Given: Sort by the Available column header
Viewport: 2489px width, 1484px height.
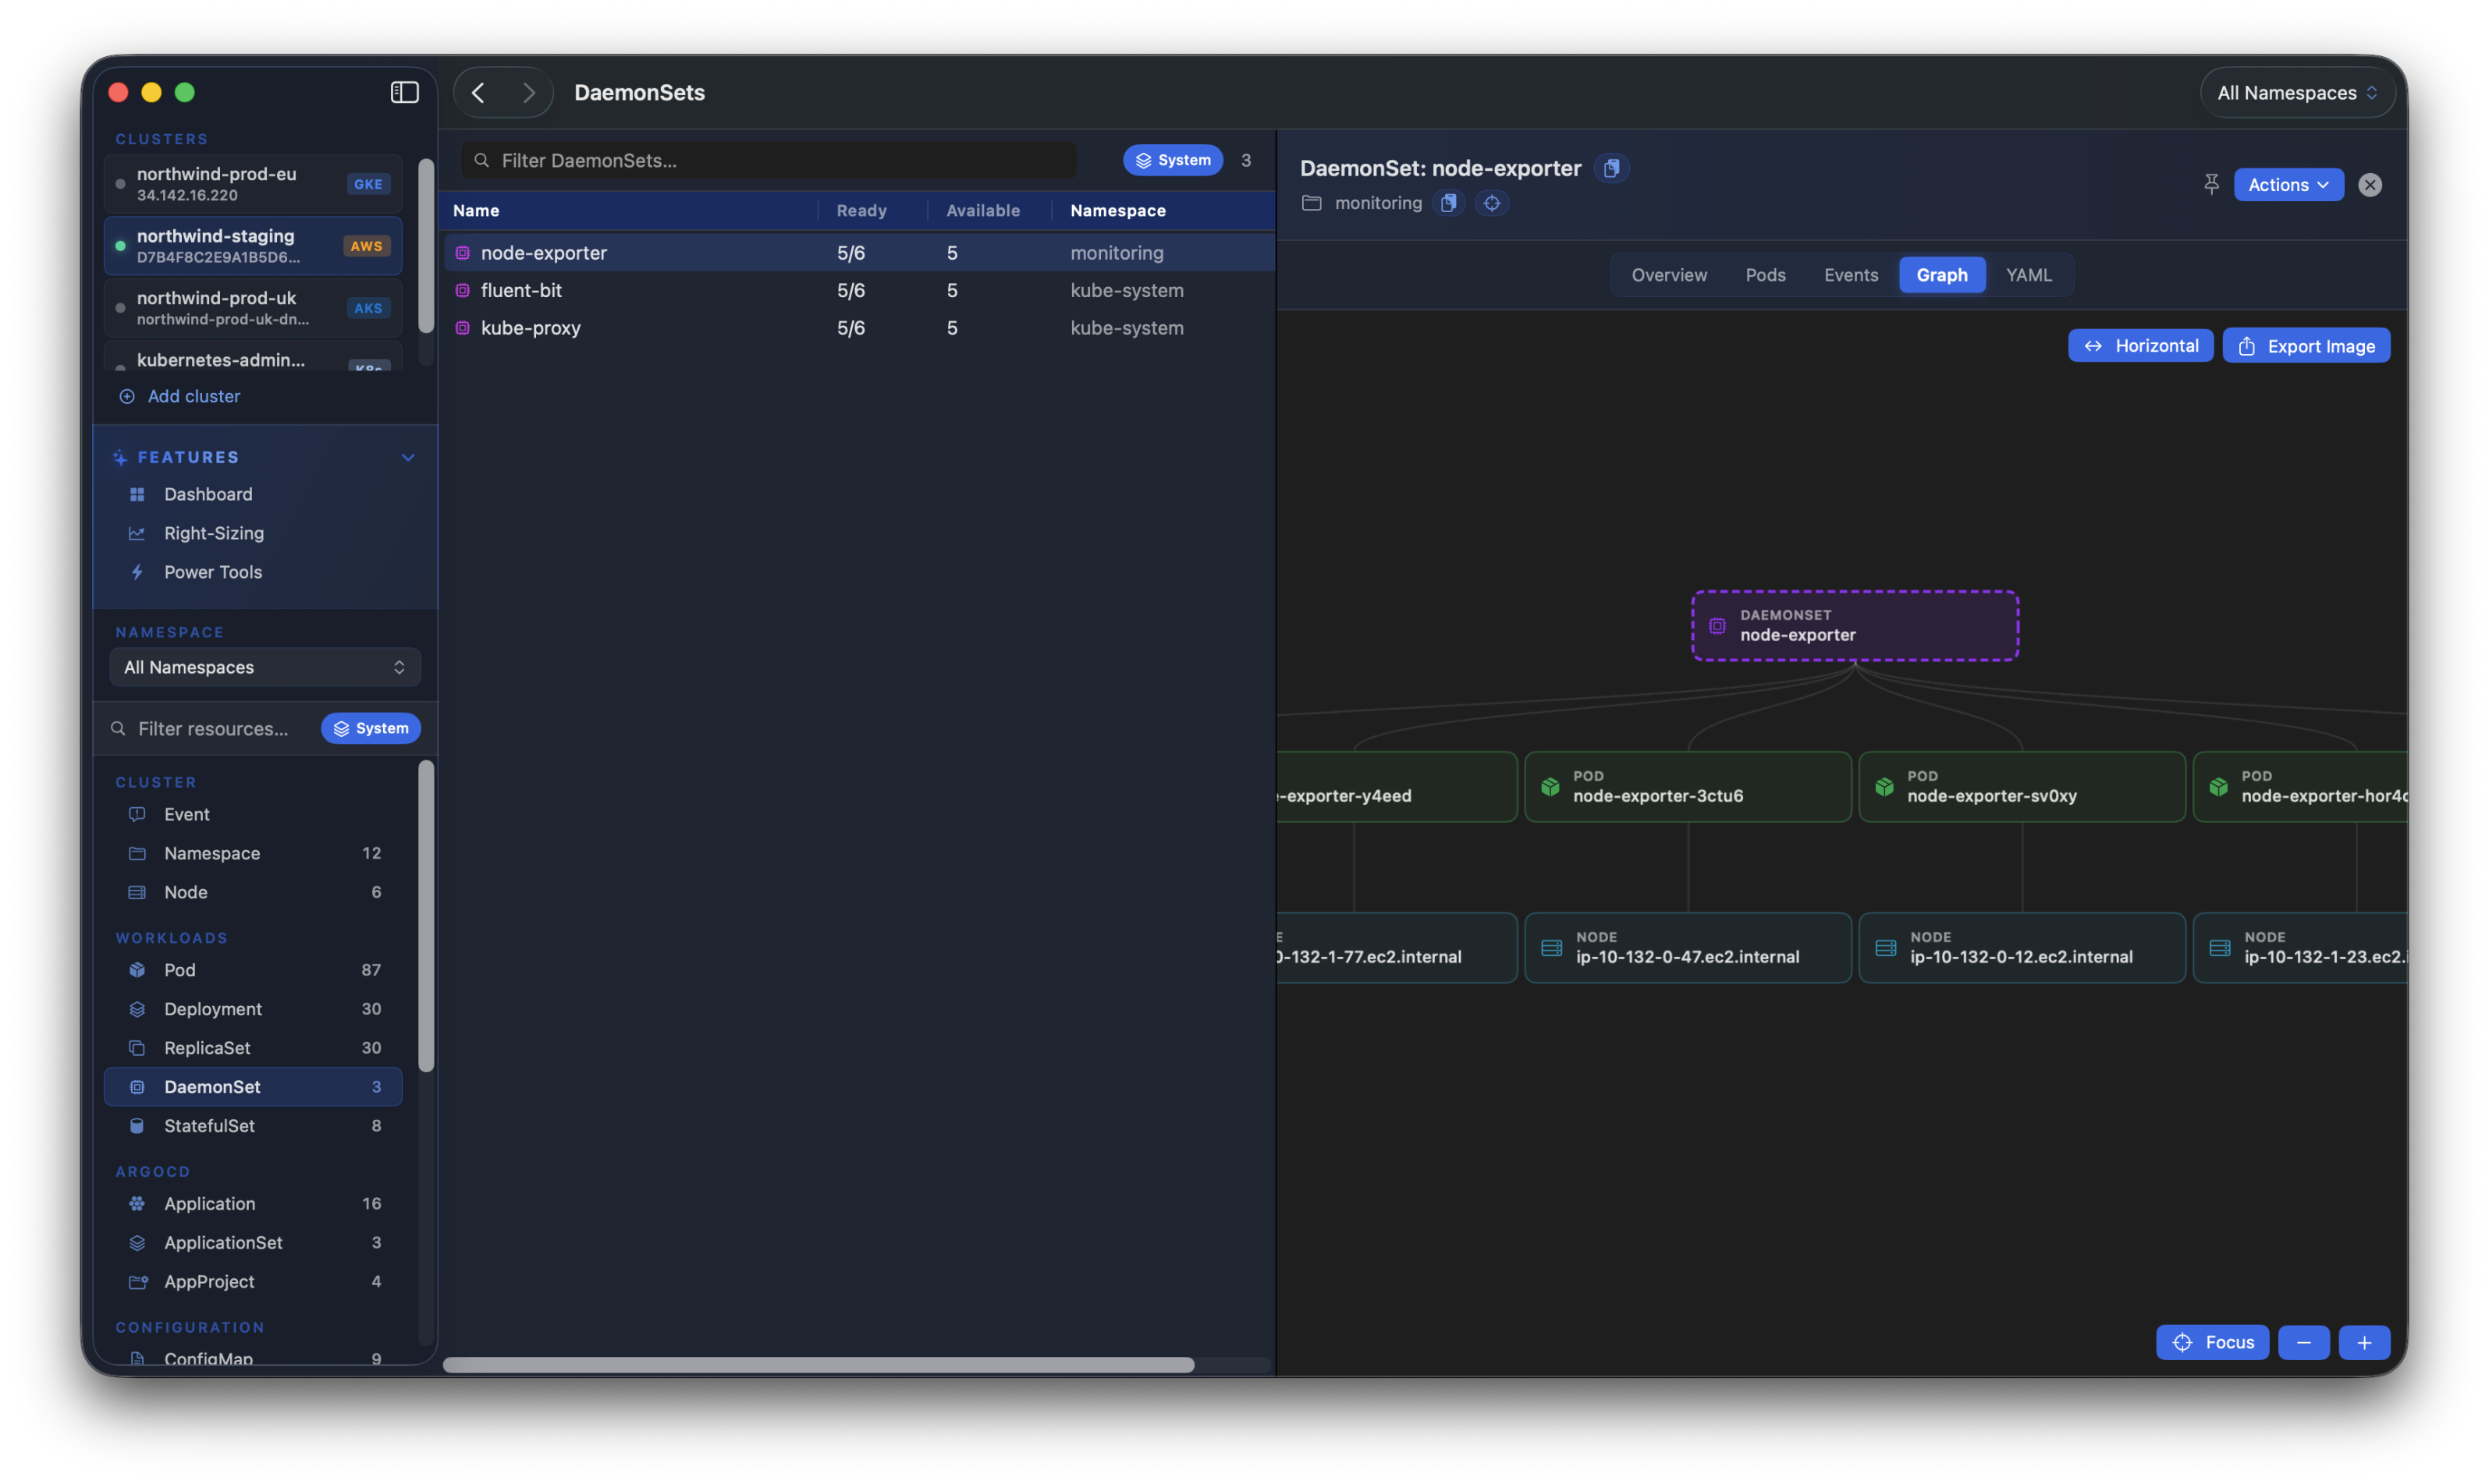Looking at the screenshot, I should pyautogui.click(x=982, y=211).
